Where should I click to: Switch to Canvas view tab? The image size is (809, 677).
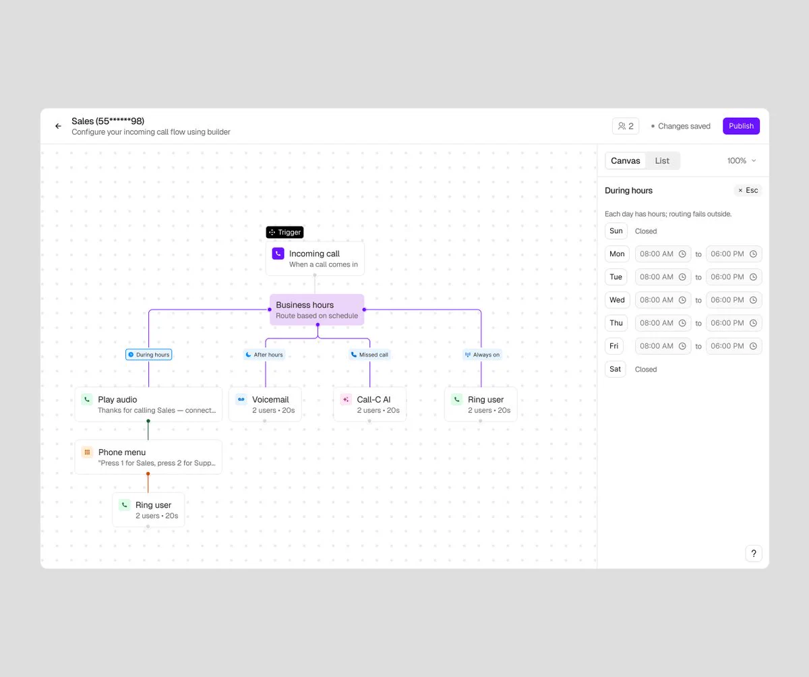[626, 160]
